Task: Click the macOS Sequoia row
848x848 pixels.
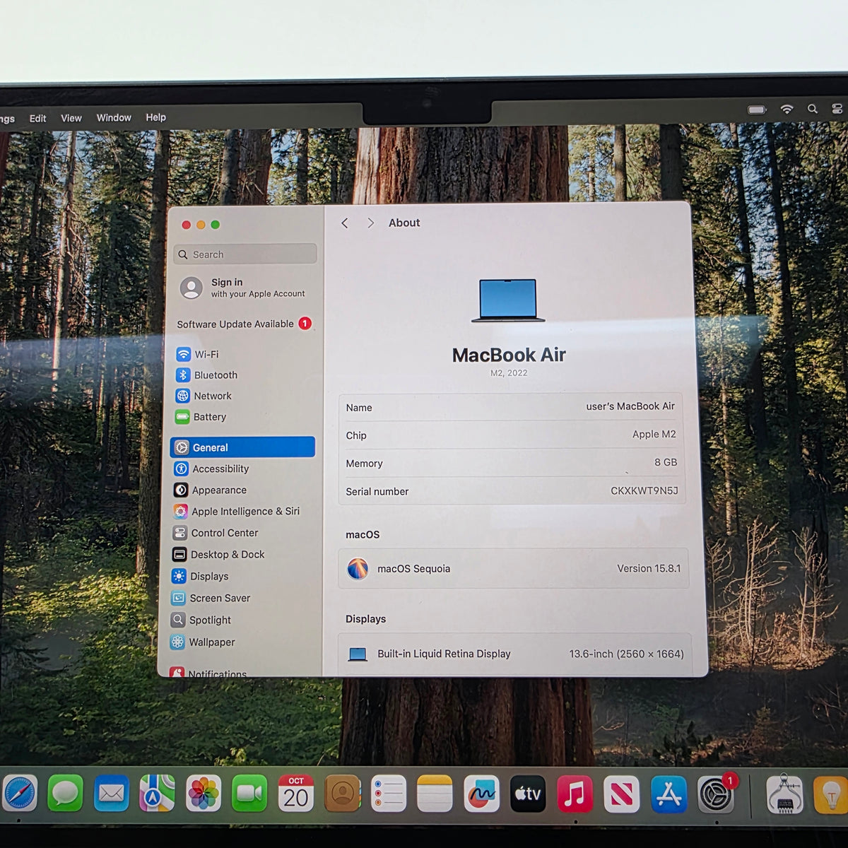Action: pos(514,568)
